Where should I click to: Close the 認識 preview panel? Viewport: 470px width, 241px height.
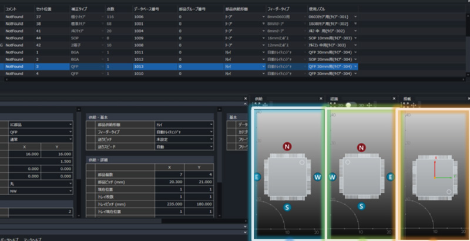[x=393, y=99]
